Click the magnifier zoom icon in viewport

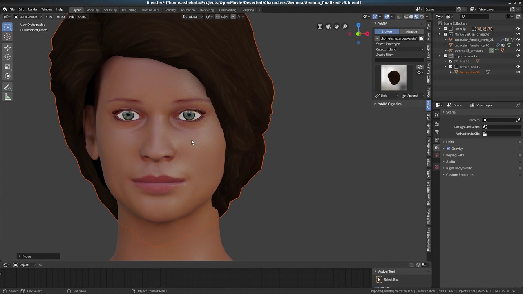point(345,26)
